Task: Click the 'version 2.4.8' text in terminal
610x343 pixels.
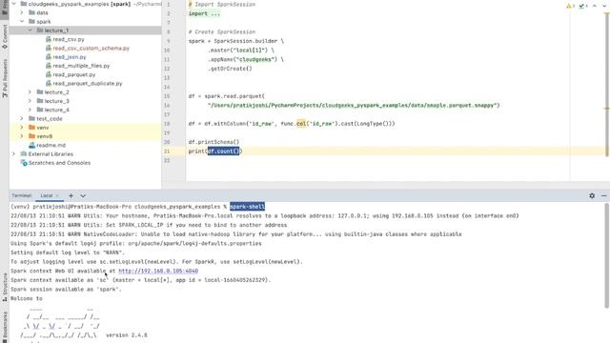Action: pos(127,334)
